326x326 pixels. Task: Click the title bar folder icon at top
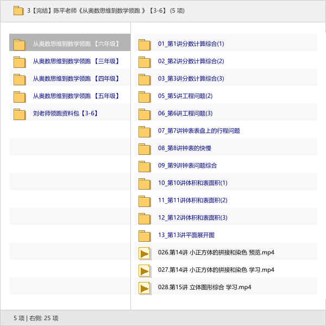pos(18,10)
